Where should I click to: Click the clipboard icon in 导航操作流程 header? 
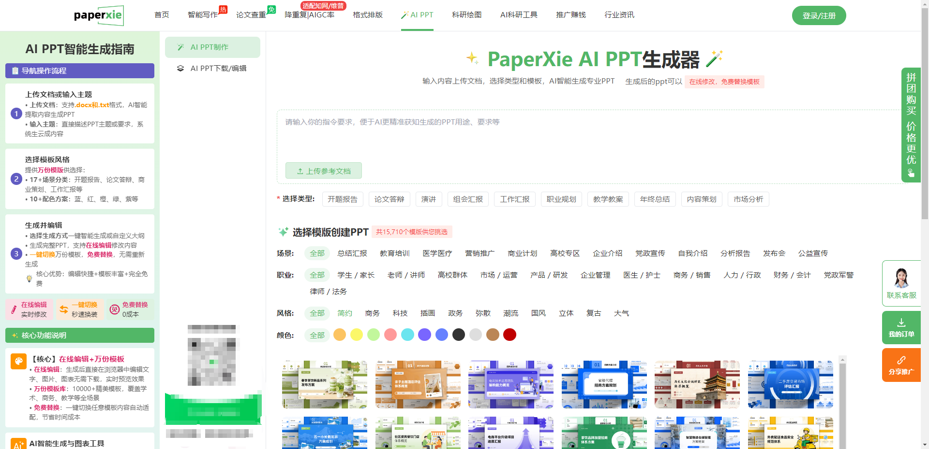click(15, 71)
